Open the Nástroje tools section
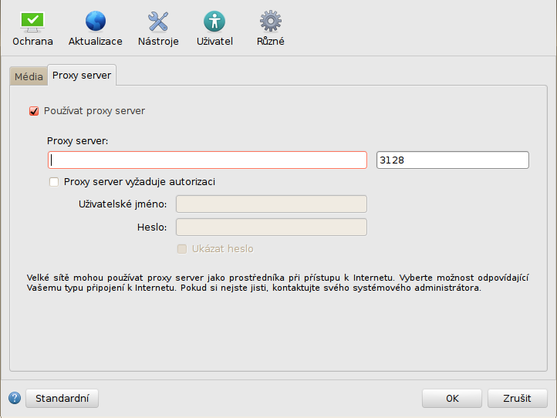Viewport: 557px width, 418px height. (x=158, y=29)
